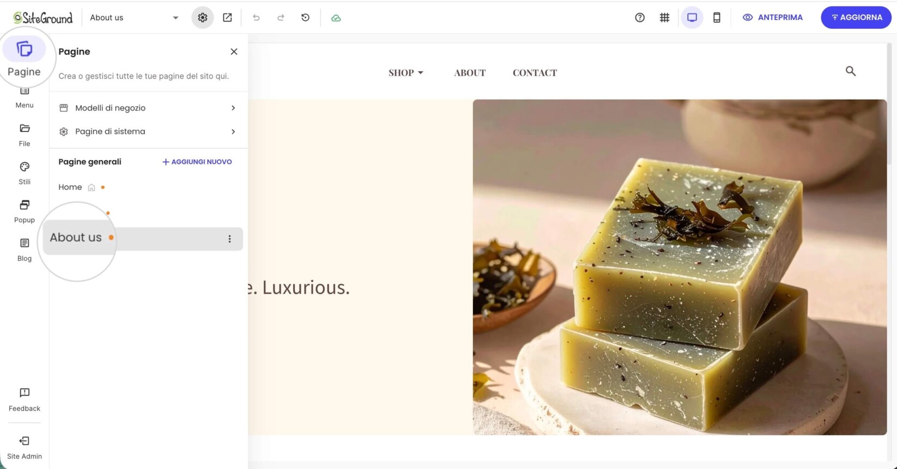Open the File manager in sidebar
897x469 pixels.
pyautogui.click(x=25, y=135)
